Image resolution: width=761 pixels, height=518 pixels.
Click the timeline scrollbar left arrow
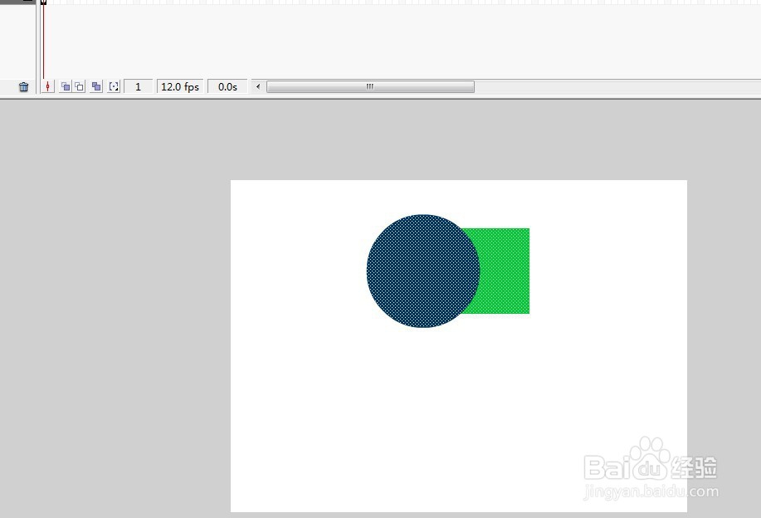pos(258,86)
